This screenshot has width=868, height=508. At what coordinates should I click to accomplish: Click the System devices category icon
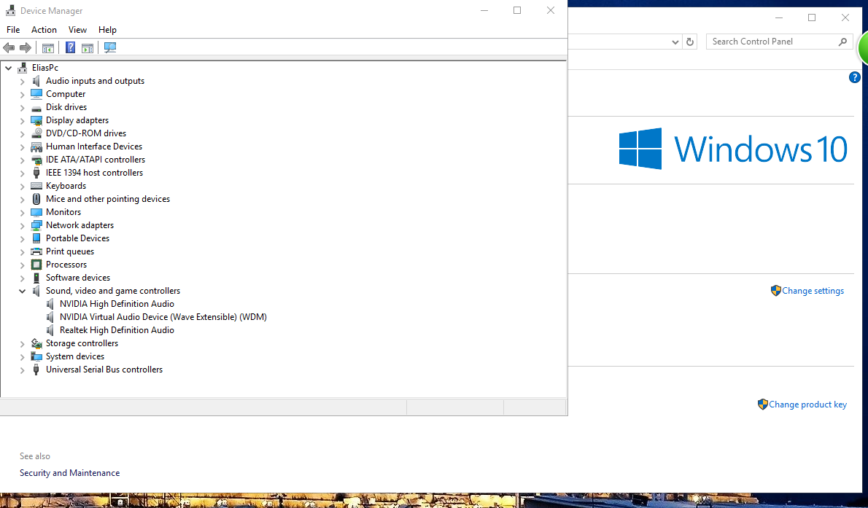pos(36,356)
